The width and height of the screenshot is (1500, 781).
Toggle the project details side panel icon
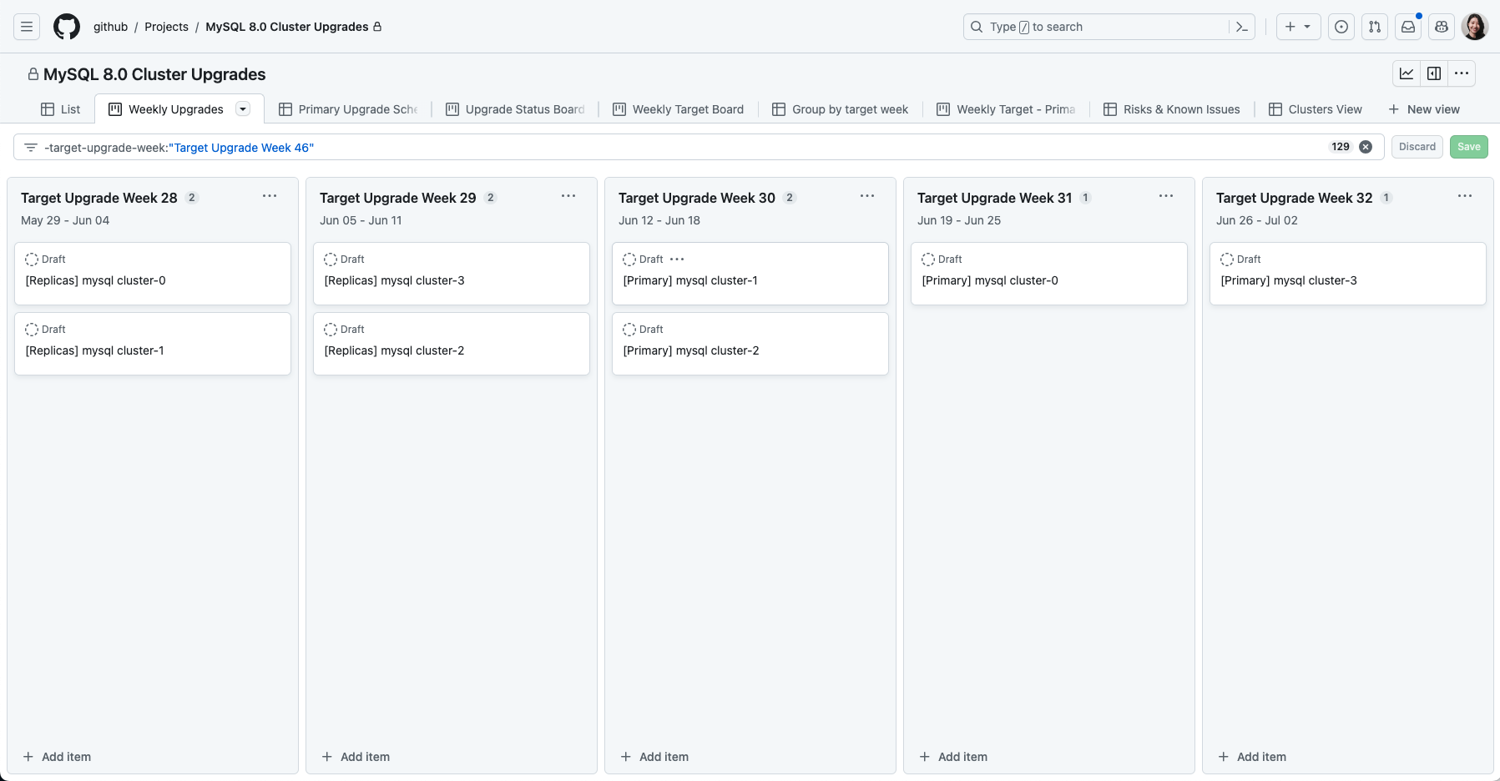[x=1434, y=73]
